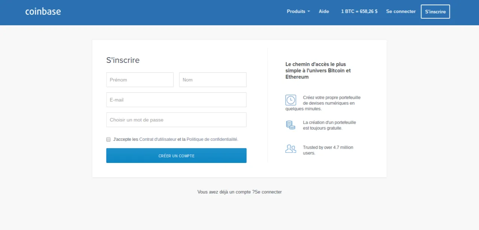479x230 pixels.
Task: Open the Produits dropdown menu
Action: pos(298,11)
